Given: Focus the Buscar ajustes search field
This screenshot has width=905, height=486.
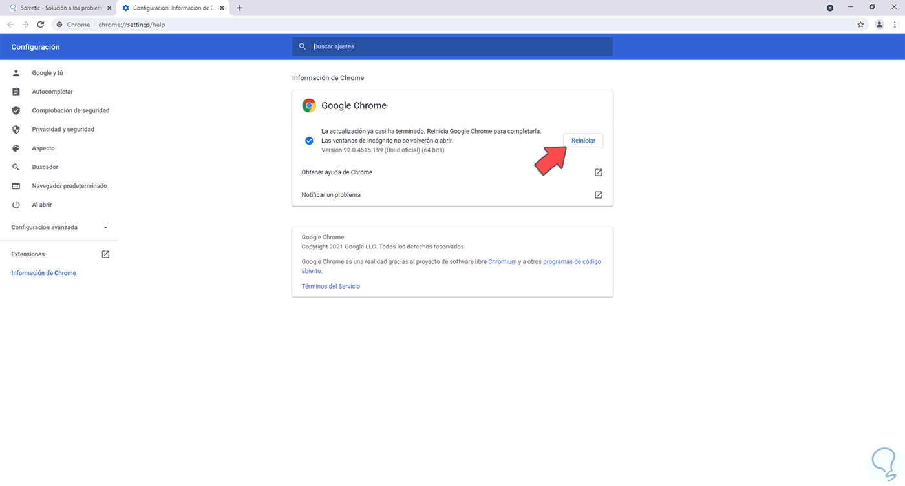Looking at the screenshot, I should [452, 46].
